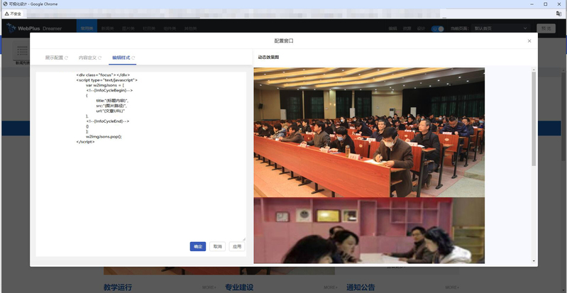Screen dimensions: 567x293
Task: Close the 配置窗口 dialog with X
Action: pyautogui.click(x=529, y=41)
